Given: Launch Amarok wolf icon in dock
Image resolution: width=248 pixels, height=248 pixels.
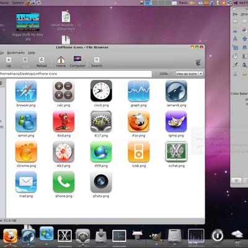Looking at the screenshot, I should (x=29, y=236).
